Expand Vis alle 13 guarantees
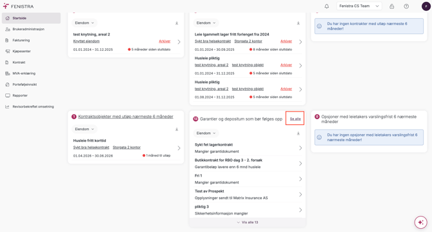The width and height of the screenshot is (432, 232). 248,222
